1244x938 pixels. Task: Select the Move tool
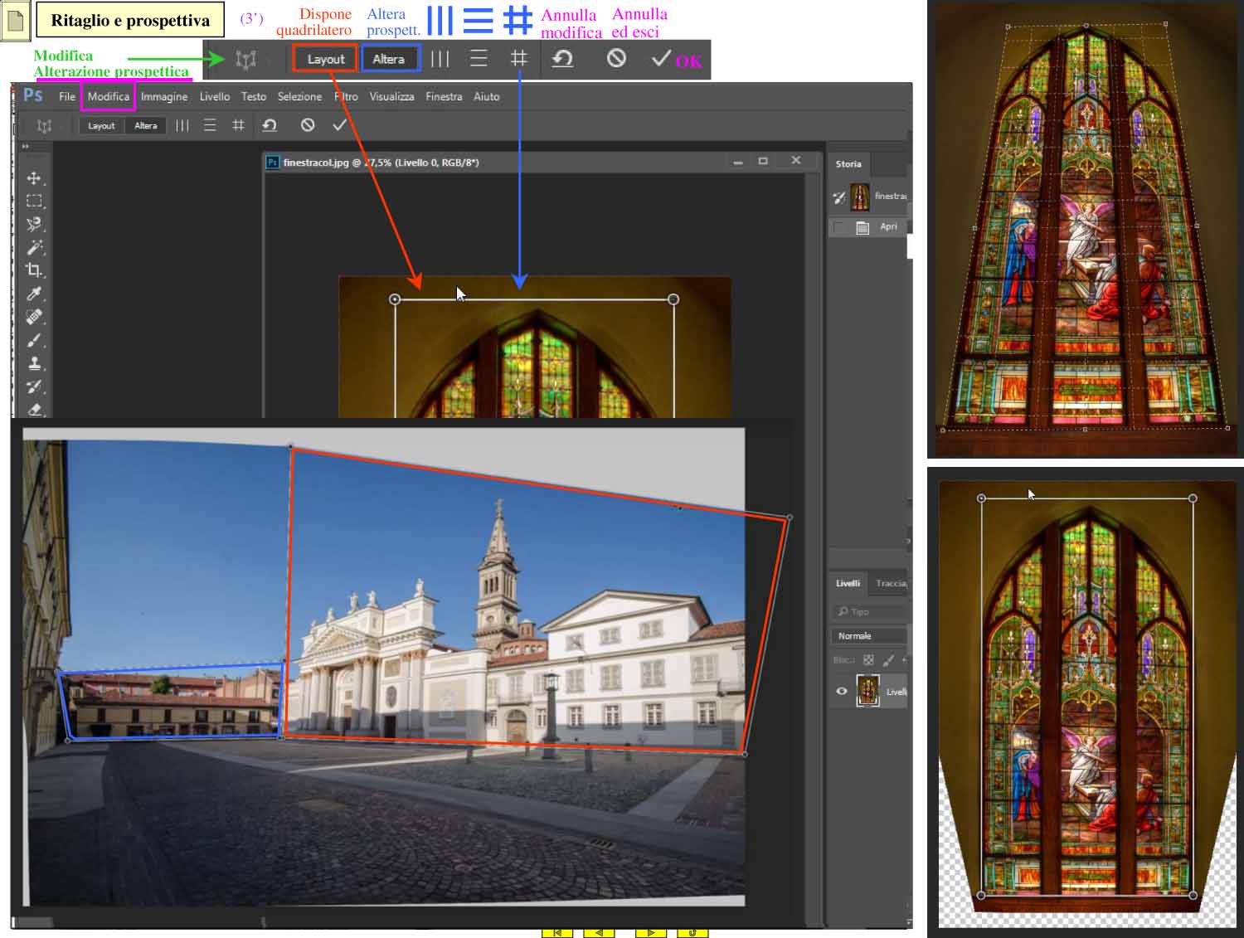[34, 178]
